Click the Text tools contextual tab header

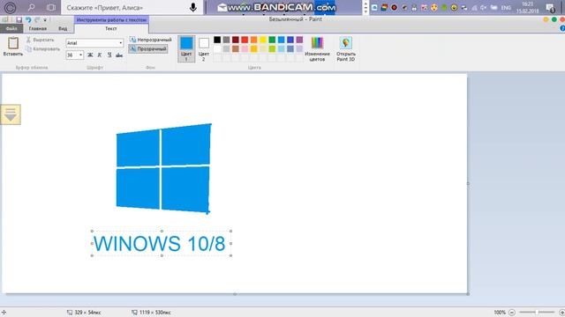[111, 19]
